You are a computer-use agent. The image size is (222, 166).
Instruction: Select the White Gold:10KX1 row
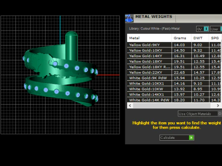point(174,83)
